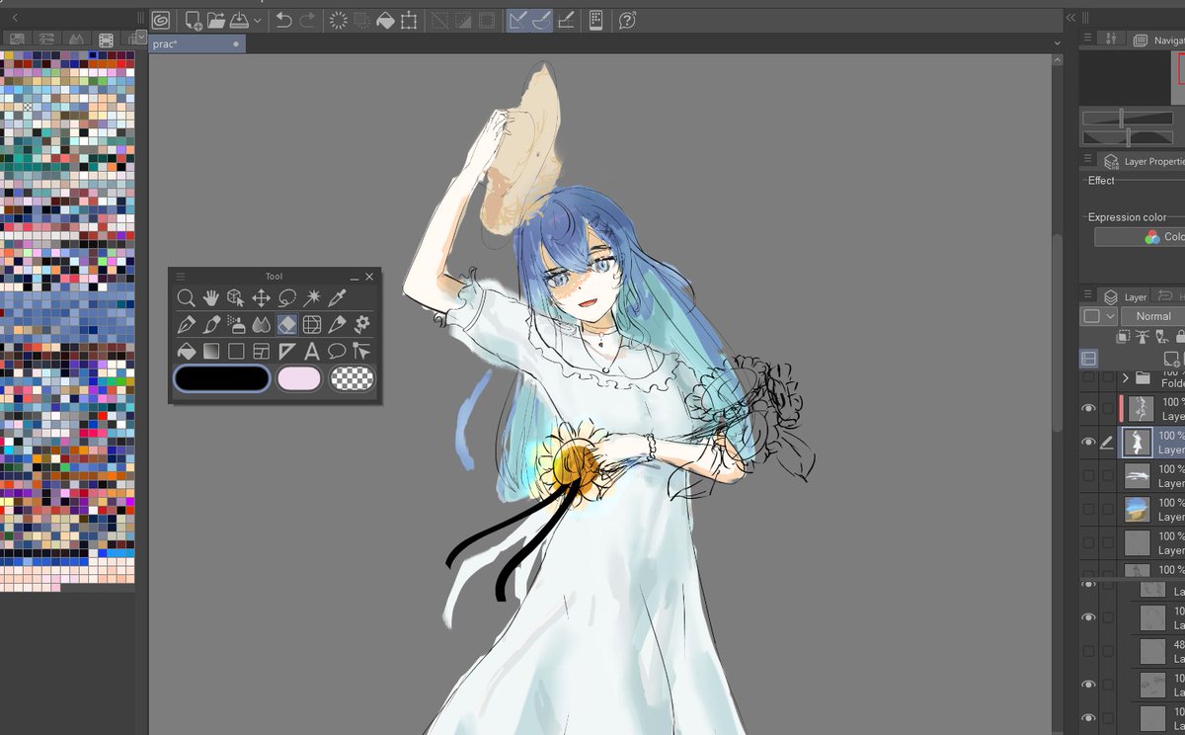Expand the Save options dropdown arrow
This screenshot has height=735, width=1185.
(x=258, y=20)
